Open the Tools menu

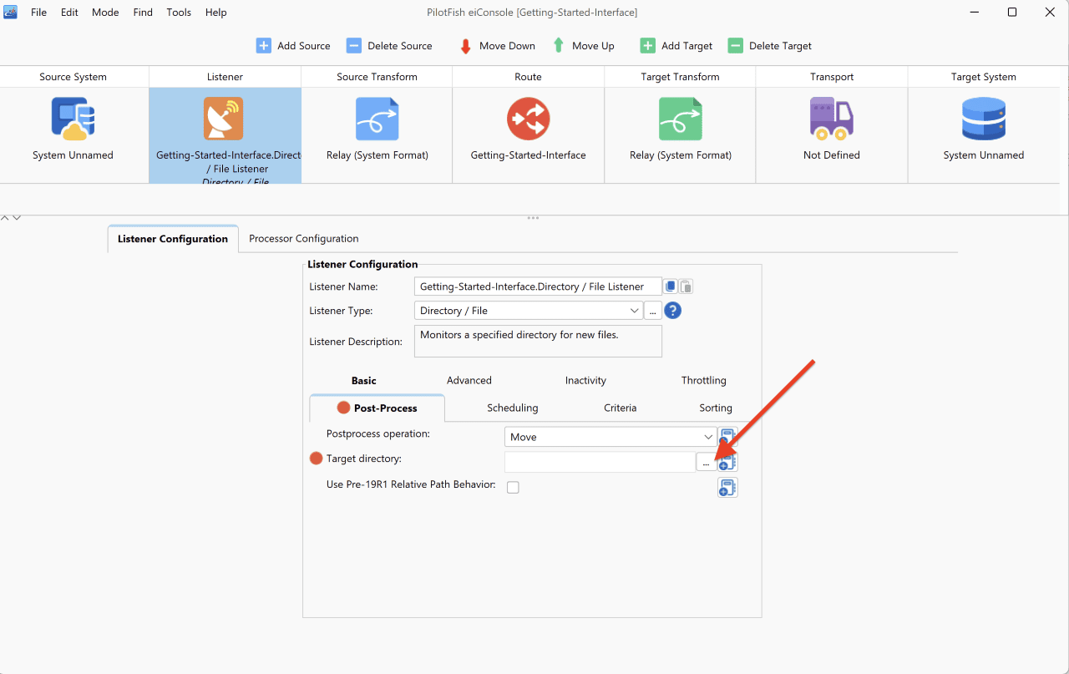pos(179,13)
